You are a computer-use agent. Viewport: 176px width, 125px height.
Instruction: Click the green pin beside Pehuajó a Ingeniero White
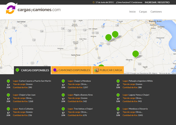[x=118, y=81]
